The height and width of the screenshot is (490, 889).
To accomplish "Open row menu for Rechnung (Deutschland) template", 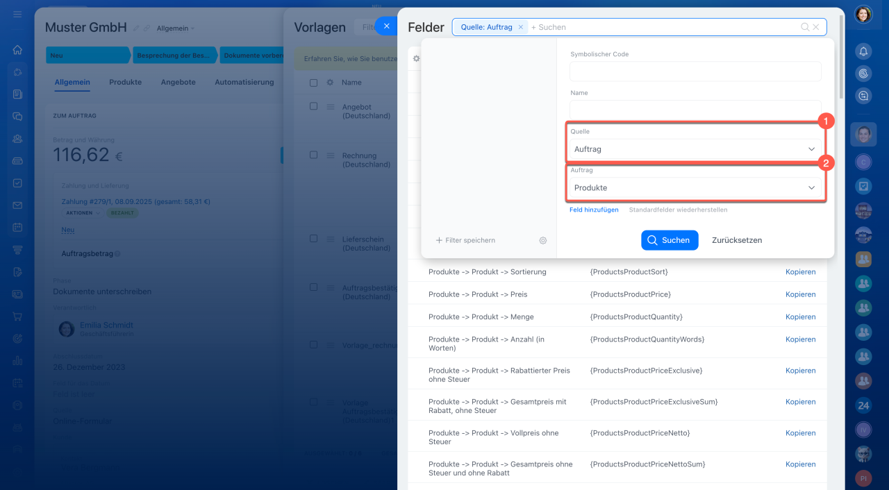I will click(331, 155).
